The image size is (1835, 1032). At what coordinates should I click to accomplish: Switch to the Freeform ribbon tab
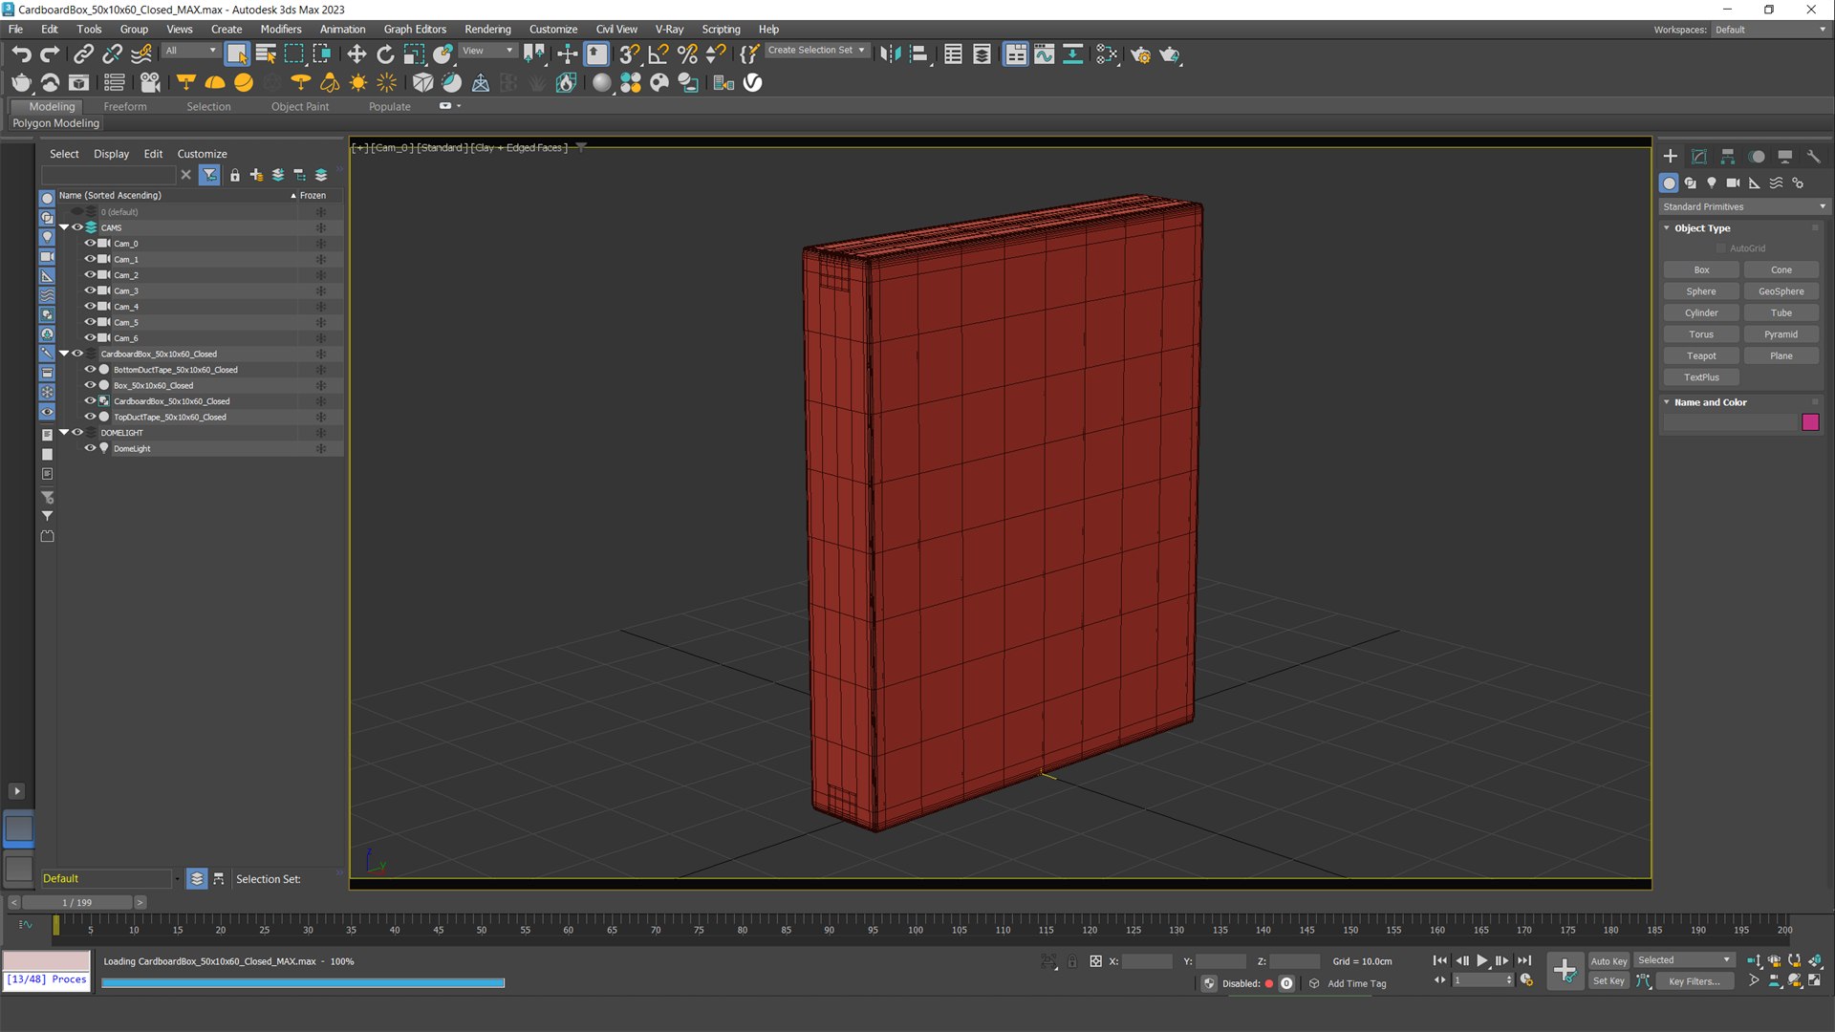(x=125, y=106)
